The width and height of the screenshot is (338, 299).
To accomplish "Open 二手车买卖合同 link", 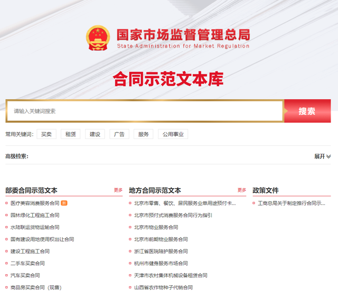I will [27, 264].
